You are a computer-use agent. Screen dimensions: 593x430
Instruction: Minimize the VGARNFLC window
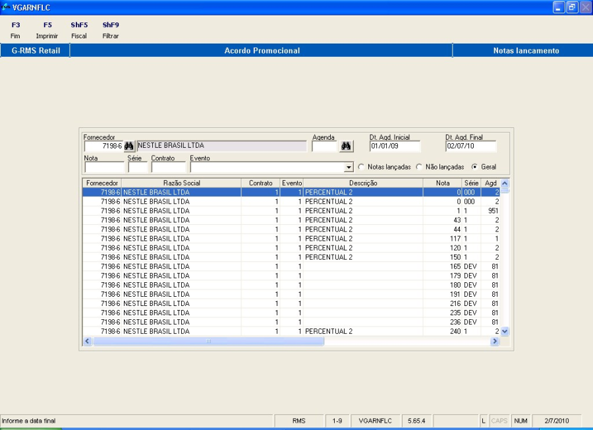[559, 7]
